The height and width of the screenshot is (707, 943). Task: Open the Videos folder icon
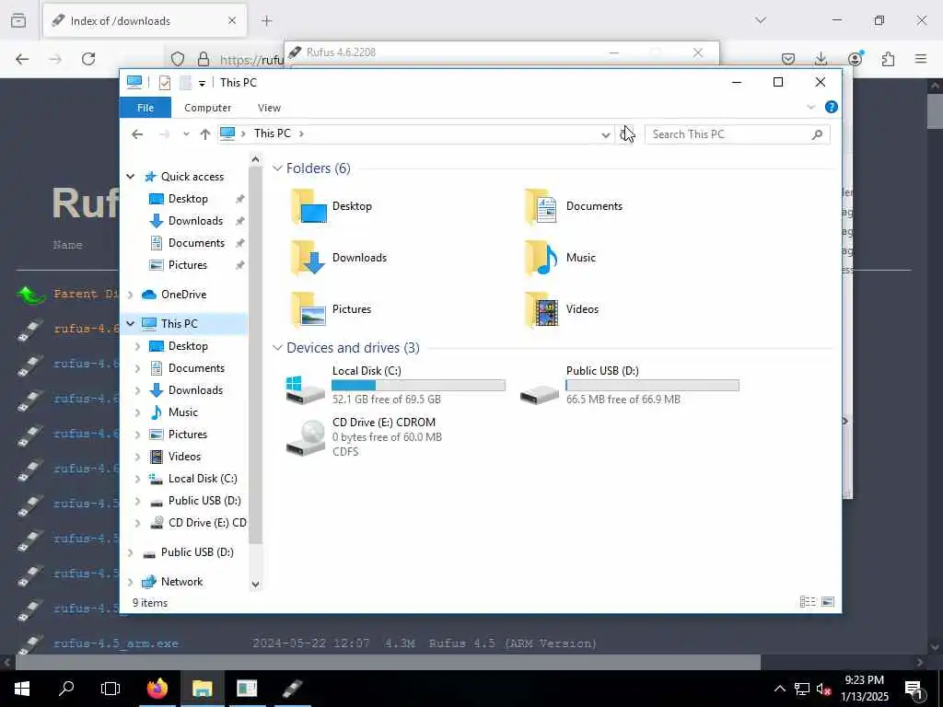pyautogui.click(x=541, y=309)
